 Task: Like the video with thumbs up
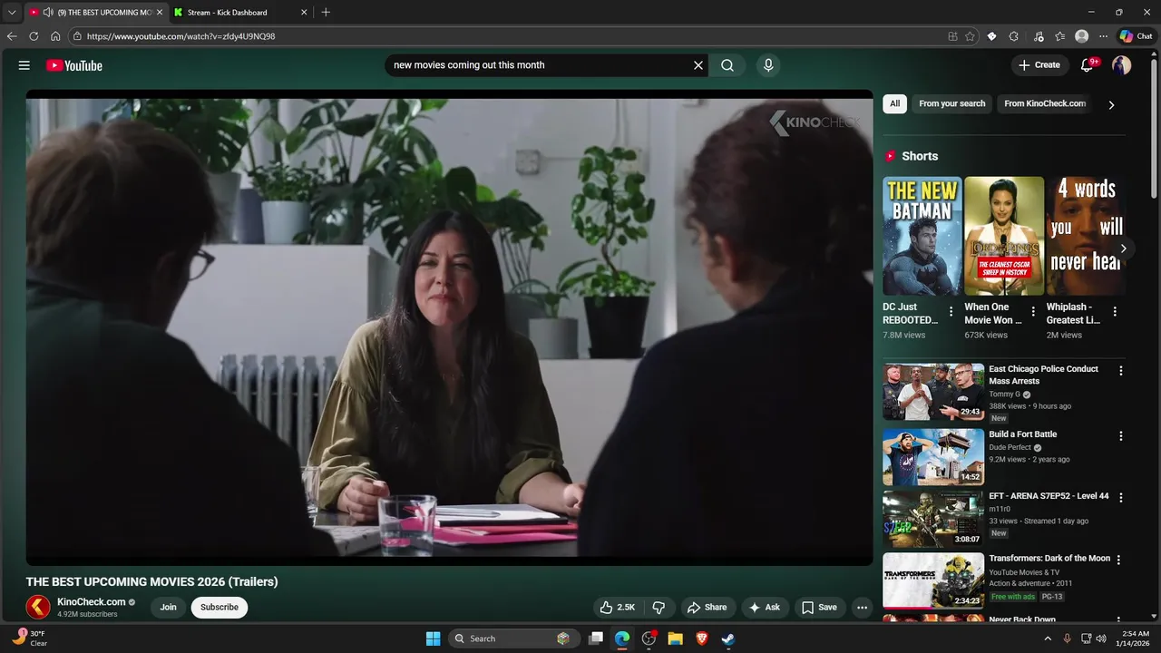pos(618,608)
